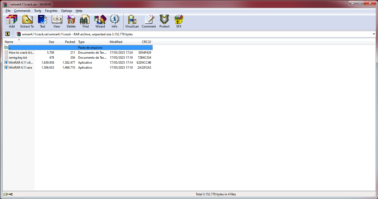
Task: Open the View toolbar icon
Action: click(57, 21)
